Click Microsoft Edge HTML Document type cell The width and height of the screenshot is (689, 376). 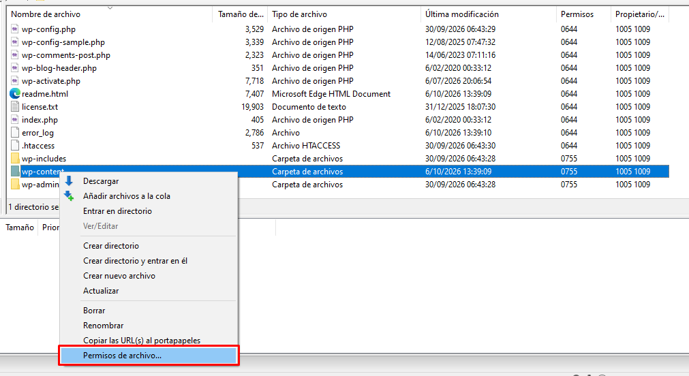pos(331,93)
